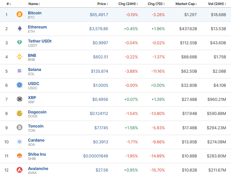Click Cardano price $0.3913
This screenshot has width=231, height=174.
pyautogui.click(x=100, y=142)
